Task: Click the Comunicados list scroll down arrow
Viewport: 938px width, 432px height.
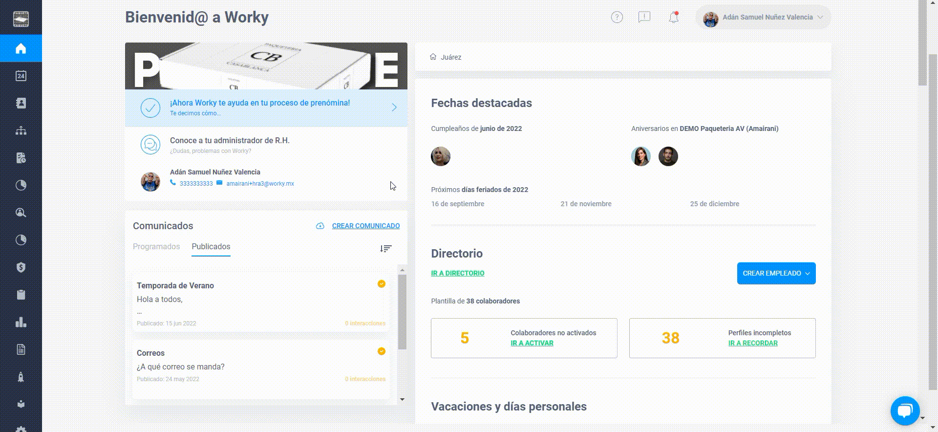Action: point(402,399)
